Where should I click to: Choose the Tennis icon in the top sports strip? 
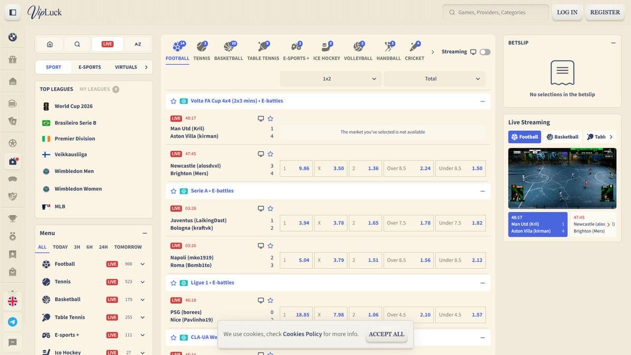point(202,46)
